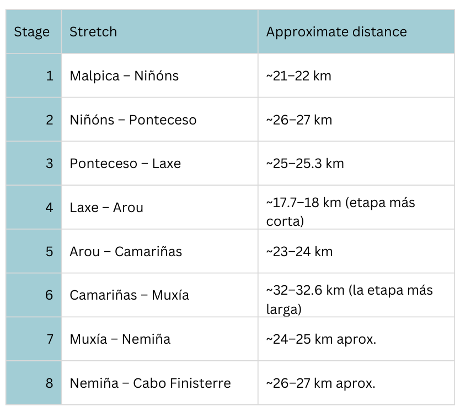The width and height of the screenshot is (460, 412).
Task: Select the "~23–24 km" distance cell
Action: 299,252
